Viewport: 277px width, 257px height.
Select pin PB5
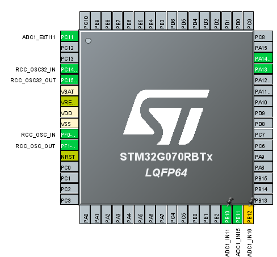click(140, 21)
